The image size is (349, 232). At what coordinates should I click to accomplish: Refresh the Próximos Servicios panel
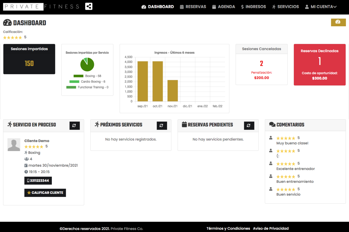click(162, 126)
